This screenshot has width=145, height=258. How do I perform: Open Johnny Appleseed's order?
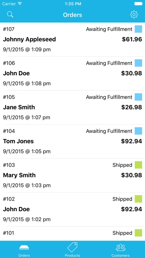(72, 40)
